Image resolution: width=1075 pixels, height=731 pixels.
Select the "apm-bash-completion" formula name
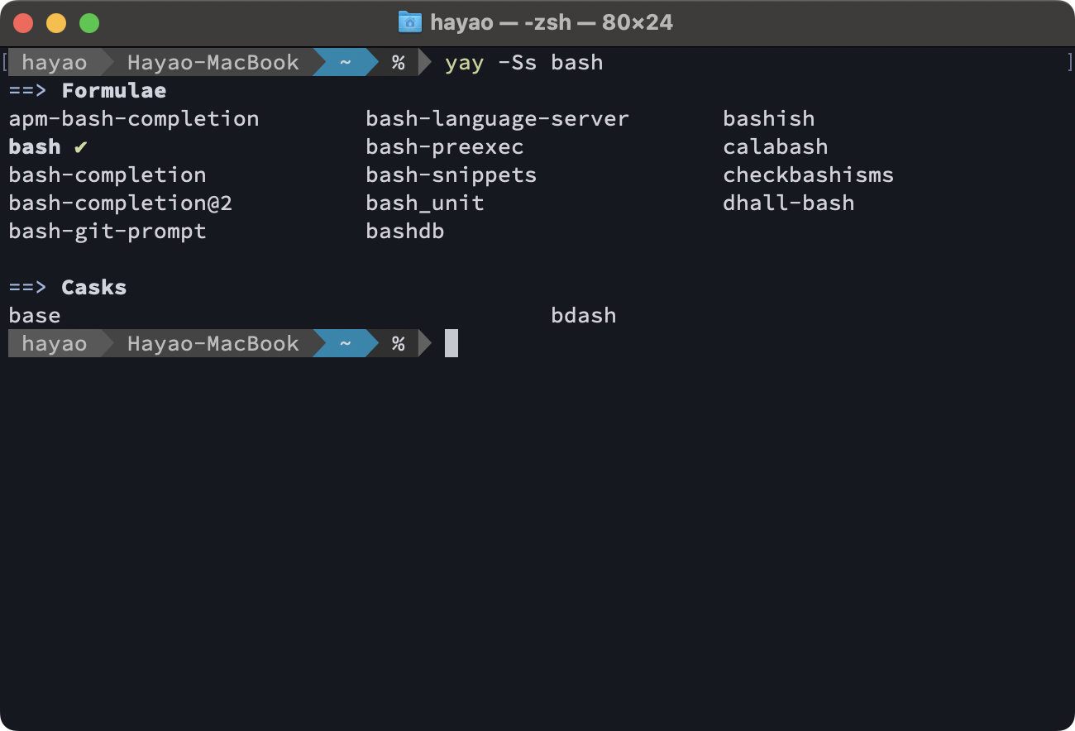134,119
